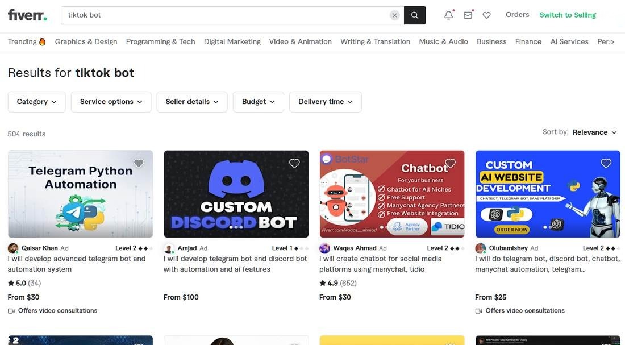Viewport: 625px width, 345px height.
Task: Open the Graphics & Design category
Action: pyautogui.click(x=86, y=41)
